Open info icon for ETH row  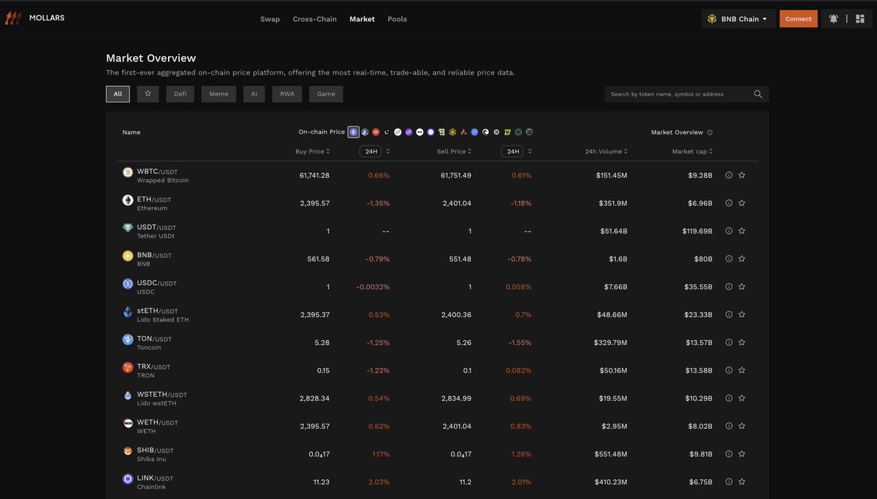(x=729, y=203)
